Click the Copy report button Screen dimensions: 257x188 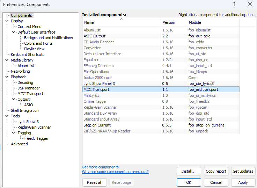coord(216,171)
